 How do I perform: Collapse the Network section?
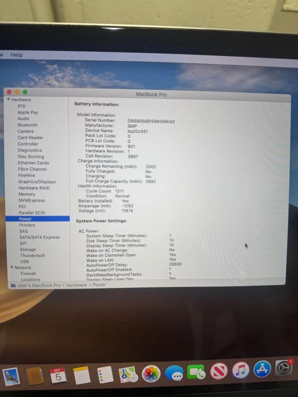pyautogui.click(x=12, y=267)
